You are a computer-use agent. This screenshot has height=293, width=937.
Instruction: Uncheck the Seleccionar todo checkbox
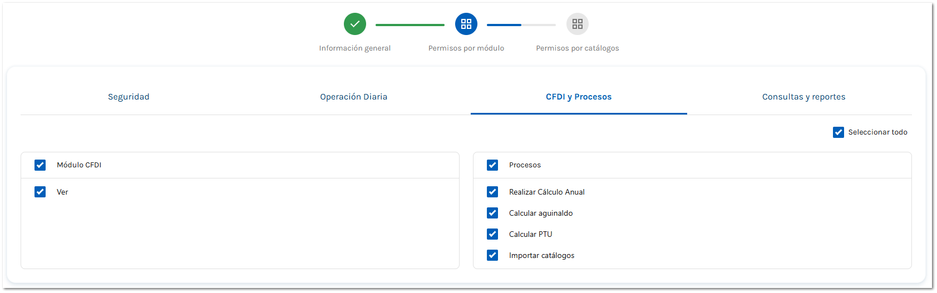tap(839, 132)
